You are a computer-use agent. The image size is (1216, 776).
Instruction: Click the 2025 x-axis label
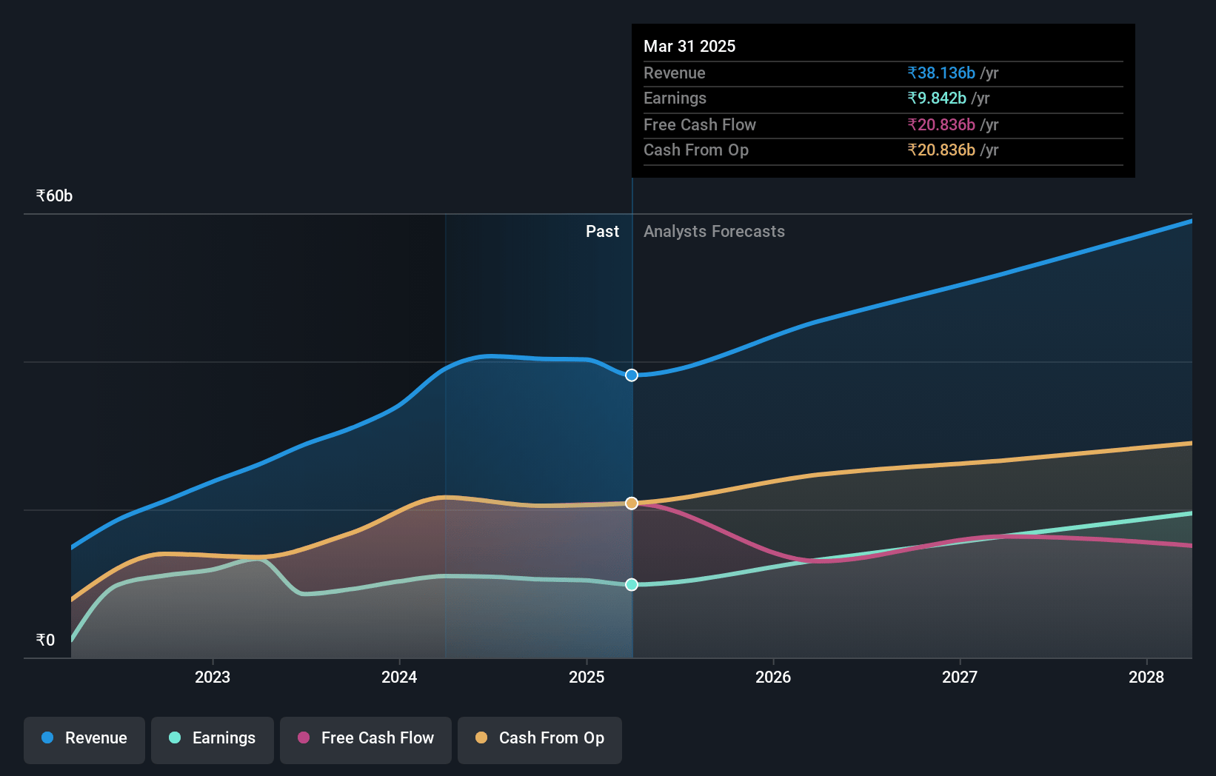coord(587,677)
